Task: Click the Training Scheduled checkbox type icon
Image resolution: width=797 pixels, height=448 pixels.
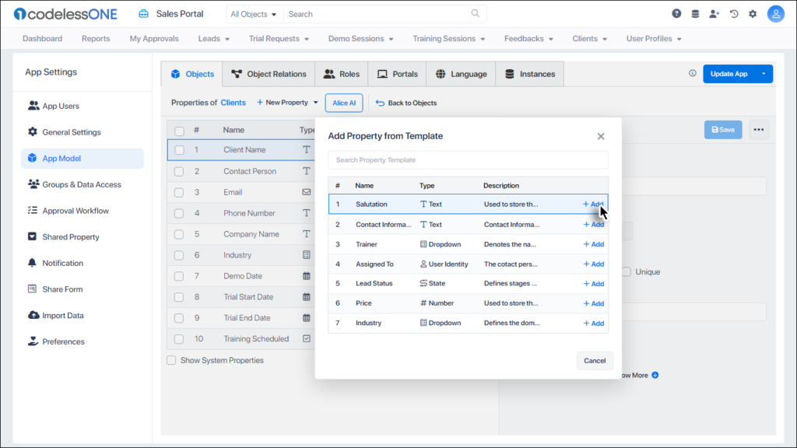Action: tap(306, 338)
